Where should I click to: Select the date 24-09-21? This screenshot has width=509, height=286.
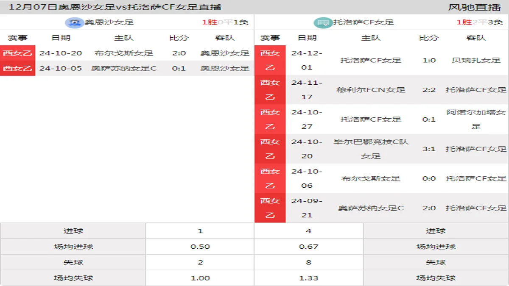[x=307, y=208]
